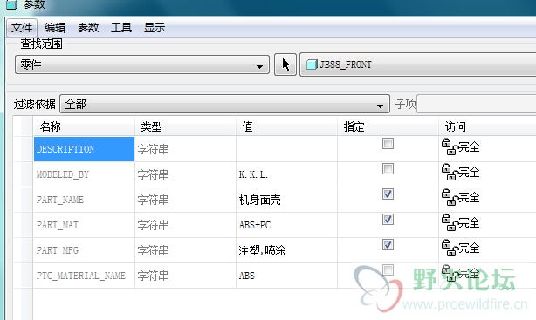This screenshot has width=536, height=320.
Task: Select the MODELED_BY parameter name cell
Action: (84, 174)
